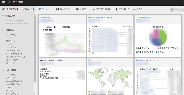Open ファーストタッチチャネル report in sidebar
This screenshot has width=184, height=95.
click(x=15, y=57)
